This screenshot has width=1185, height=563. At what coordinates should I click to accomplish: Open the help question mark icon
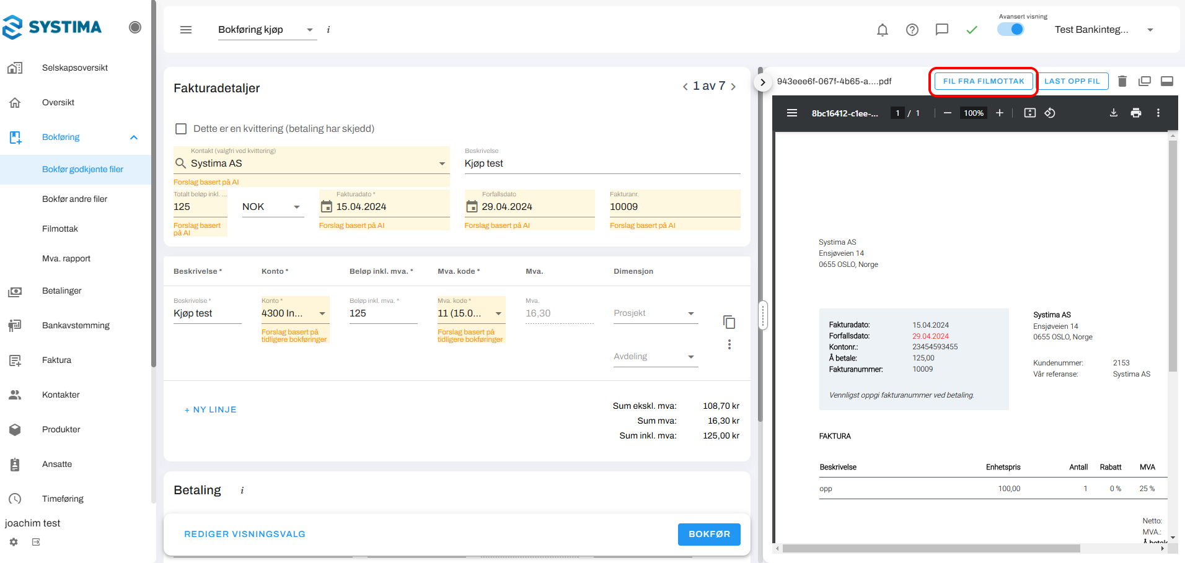pos(912,30)
